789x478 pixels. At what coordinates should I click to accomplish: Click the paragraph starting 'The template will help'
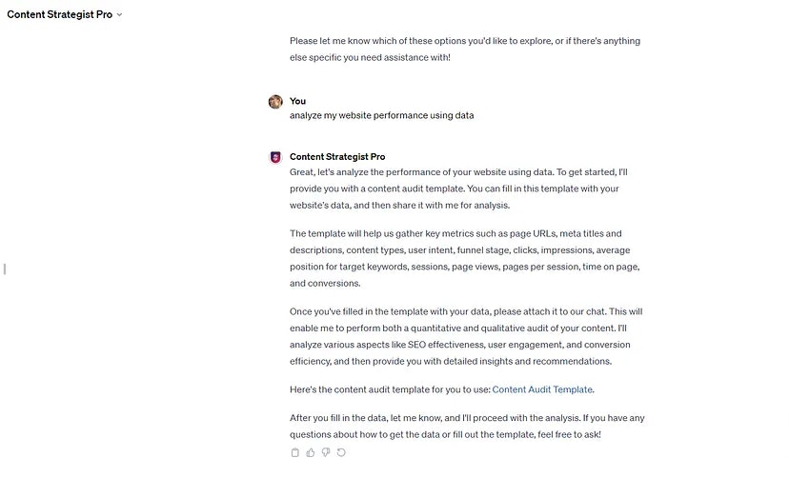pos(464,258)
